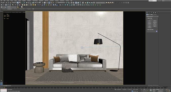Open the Rendered Frame Window
This screenshot has width=171, height=92.
(x=88, y=3)
